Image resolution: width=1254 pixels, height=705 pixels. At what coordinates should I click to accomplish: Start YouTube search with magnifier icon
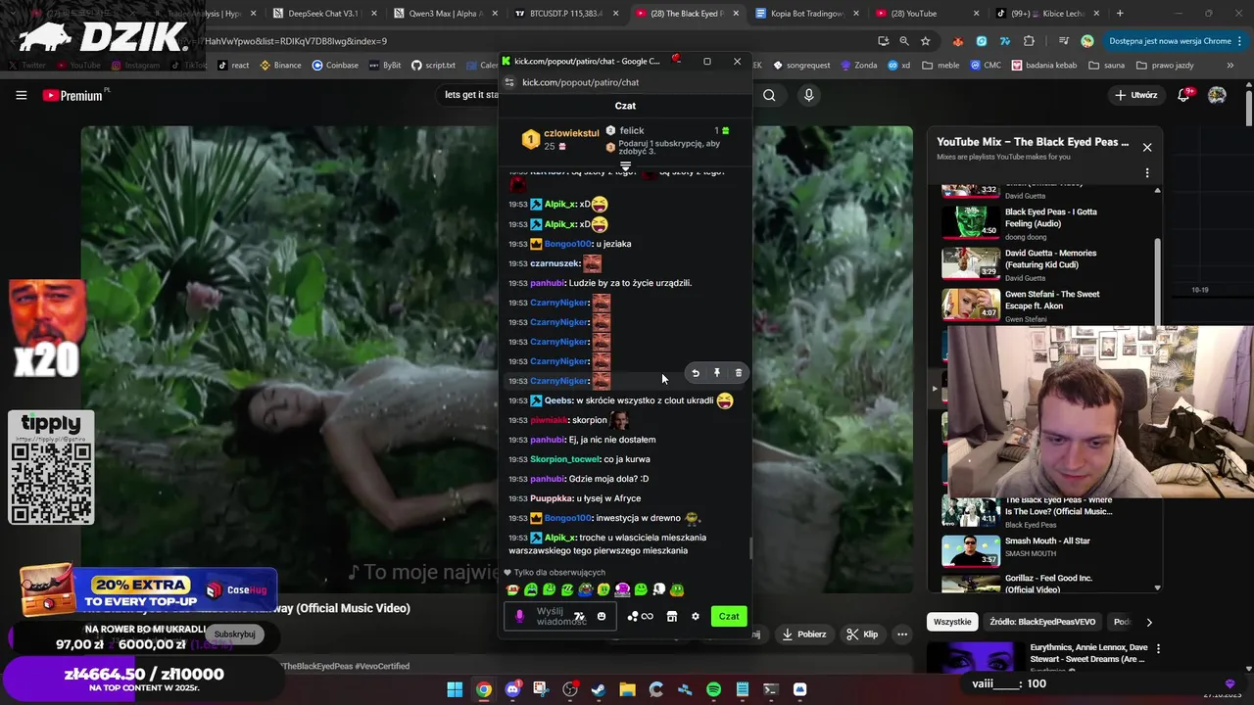click(x=769, y=95)
